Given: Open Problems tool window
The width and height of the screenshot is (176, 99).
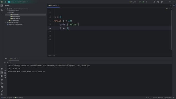Looking at the screenshot, I should [x=2, y=91].
